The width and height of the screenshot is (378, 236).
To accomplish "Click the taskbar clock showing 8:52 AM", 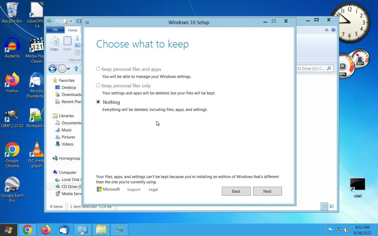I will [x=362, y=230].
